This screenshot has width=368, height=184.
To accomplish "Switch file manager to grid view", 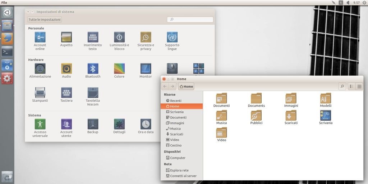I will click(359, 86).
